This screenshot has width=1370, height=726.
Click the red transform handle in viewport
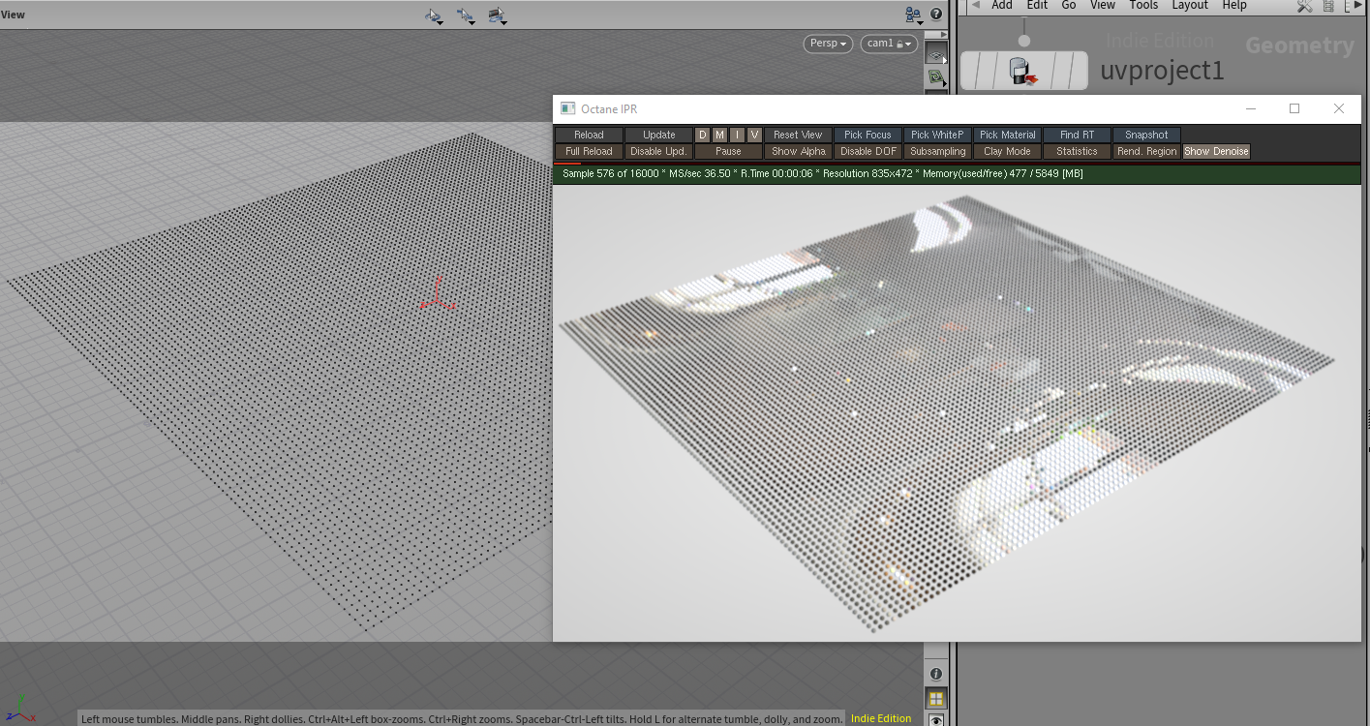[437, 301]
